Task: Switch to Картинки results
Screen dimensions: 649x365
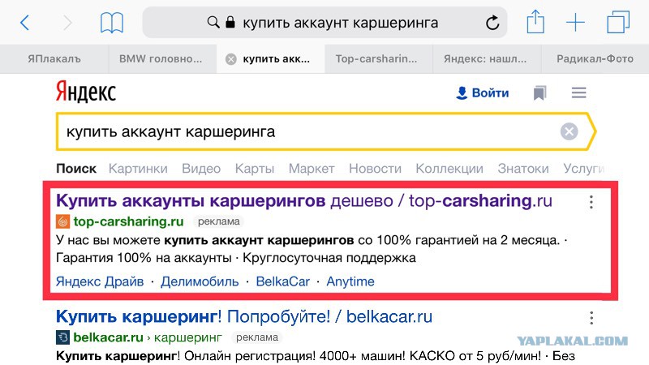Action: [x=138, y=169]
